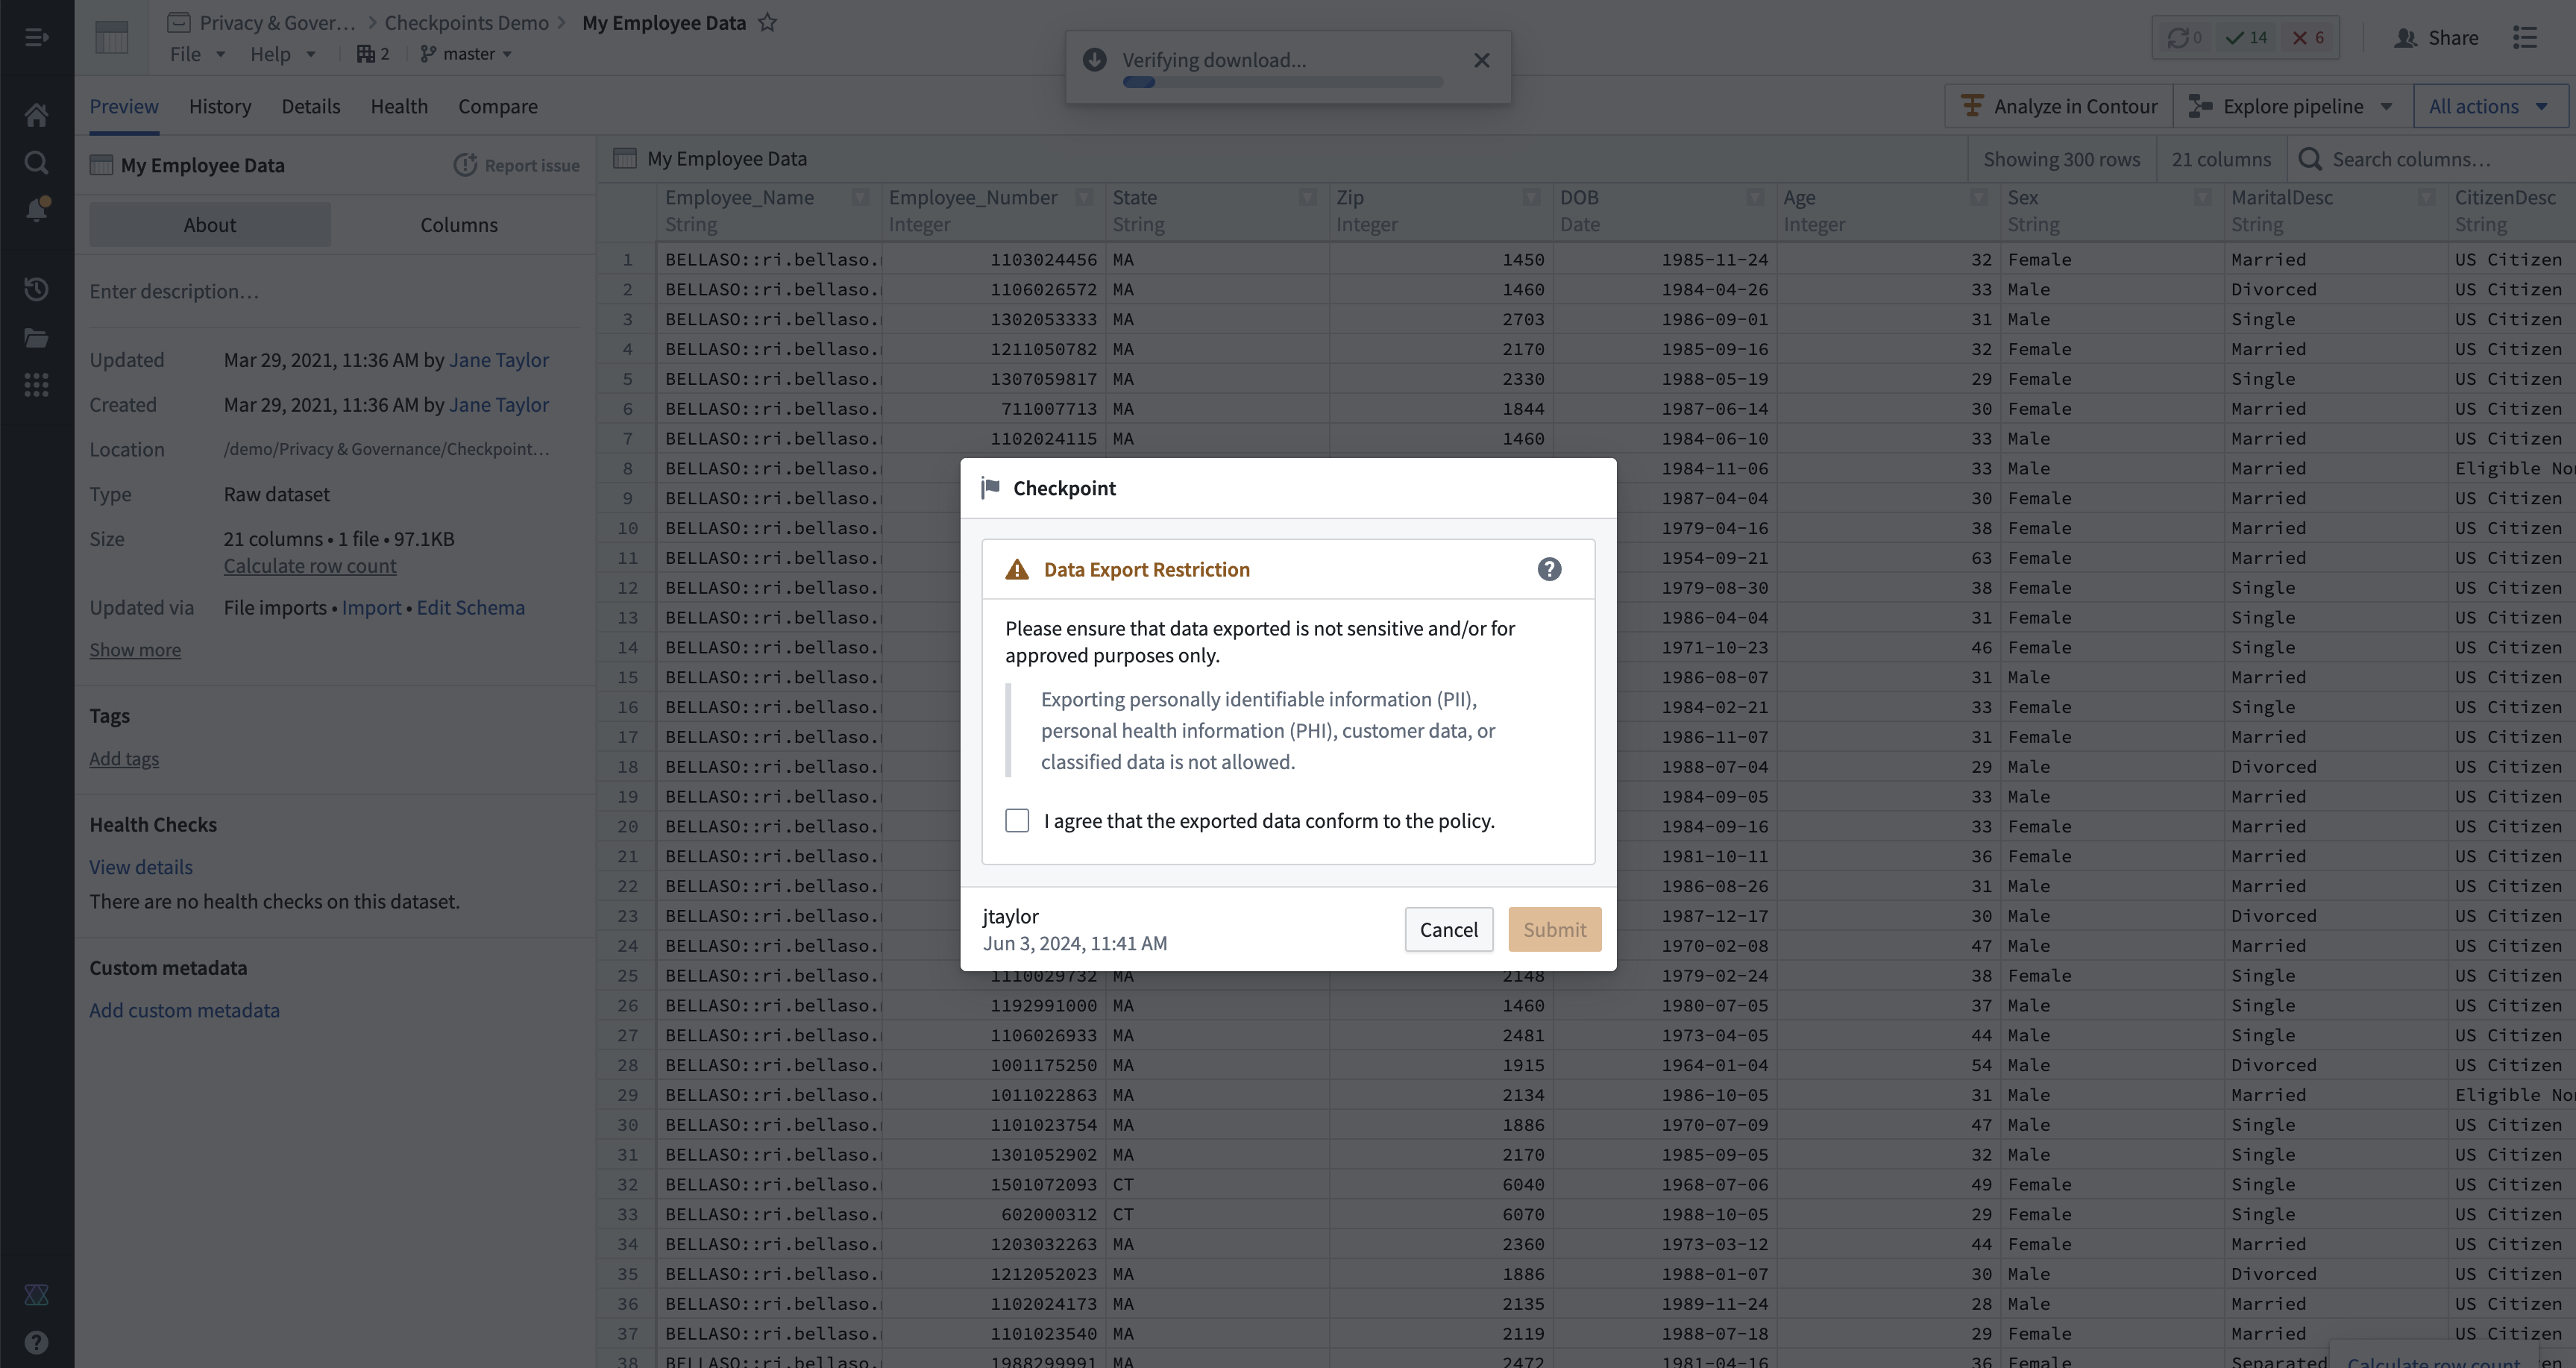Viewport: 2576px width, 1368px height.
Task: Click the failed checks indicator showing 6
Action: (x=2308, y=38)
